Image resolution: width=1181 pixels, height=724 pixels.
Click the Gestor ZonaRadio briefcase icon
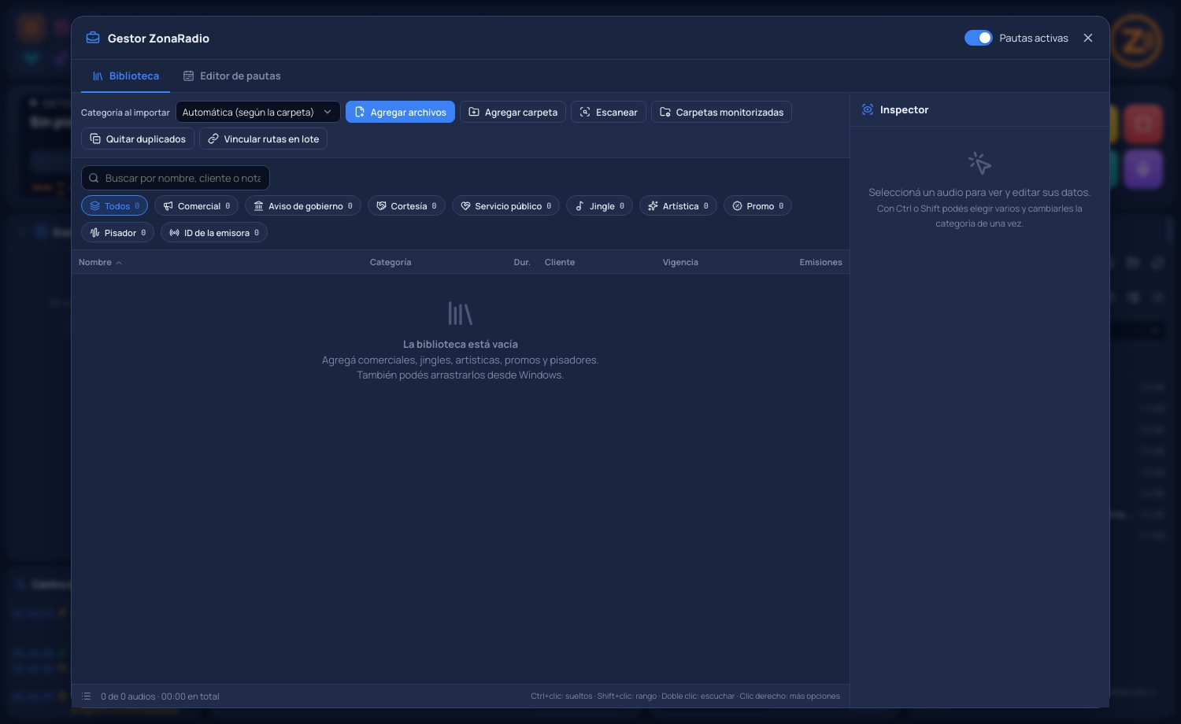point(93,38)
